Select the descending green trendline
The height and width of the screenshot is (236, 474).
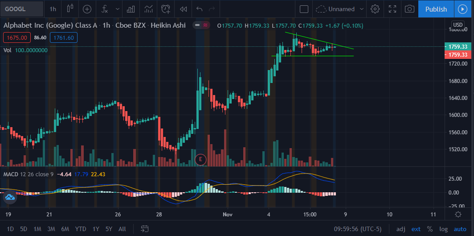(319, 41)
